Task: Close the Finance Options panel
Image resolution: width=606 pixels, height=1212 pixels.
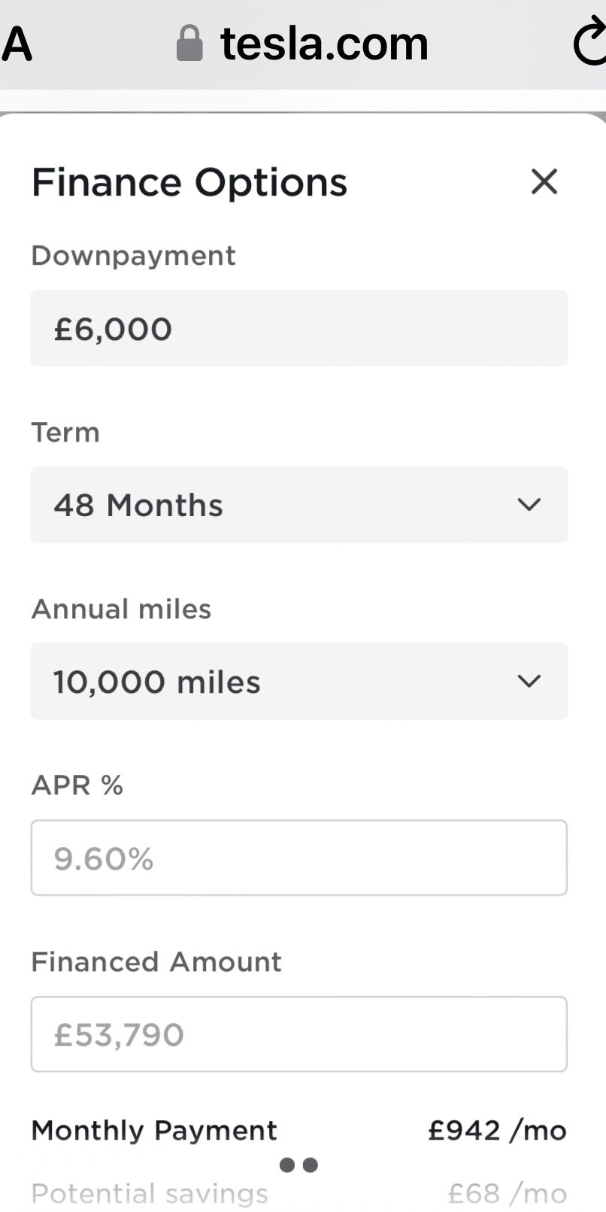Action: pos(544,181)
